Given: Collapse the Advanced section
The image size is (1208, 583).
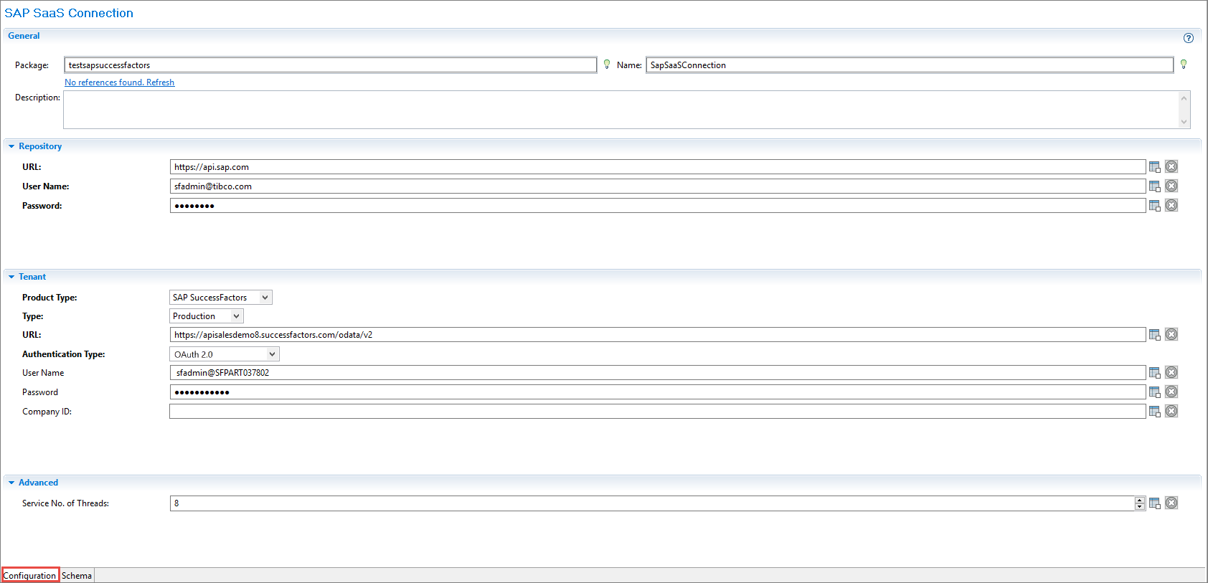Looking at the screenshot, I should (x=11, y=483).
